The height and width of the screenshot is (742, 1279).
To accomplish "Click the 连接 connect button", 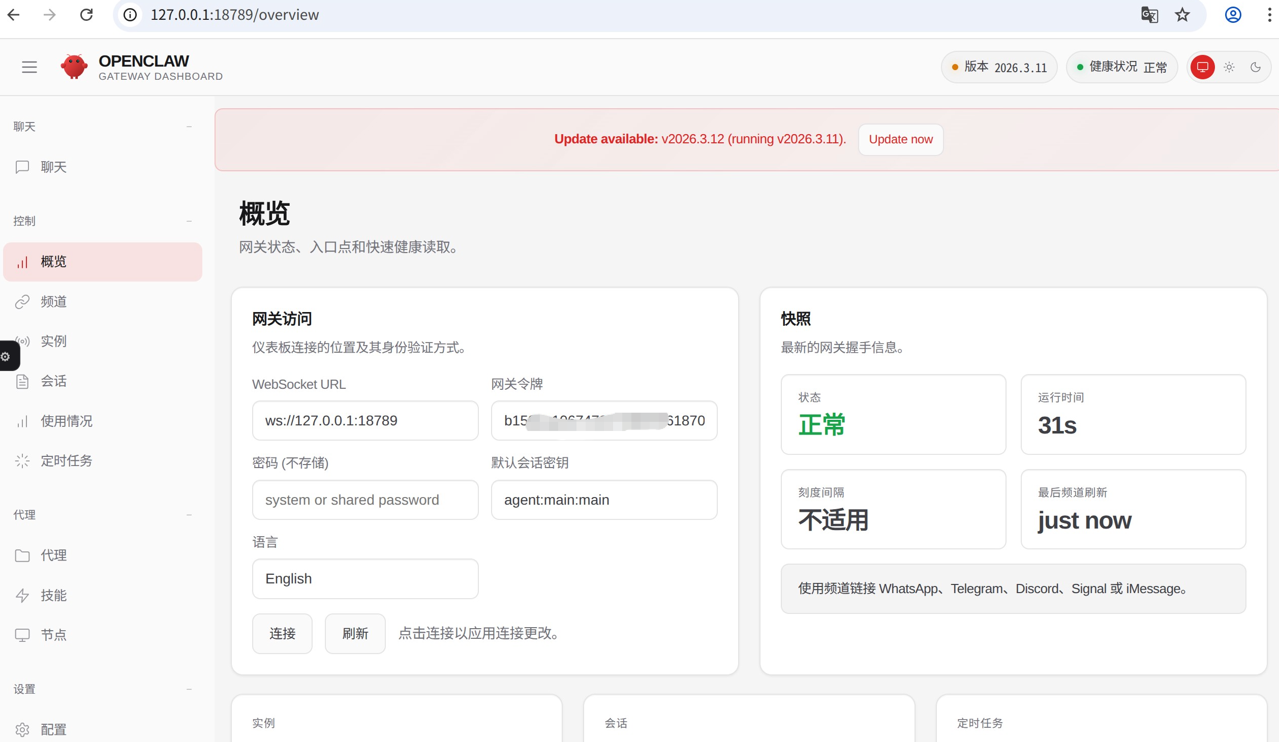I will pyautogui.click(x=282, y=634).
